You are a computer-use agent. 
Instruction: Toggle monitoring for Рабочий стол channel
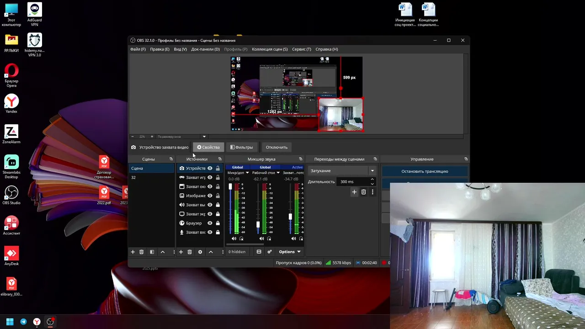click(x=269, y=239)
